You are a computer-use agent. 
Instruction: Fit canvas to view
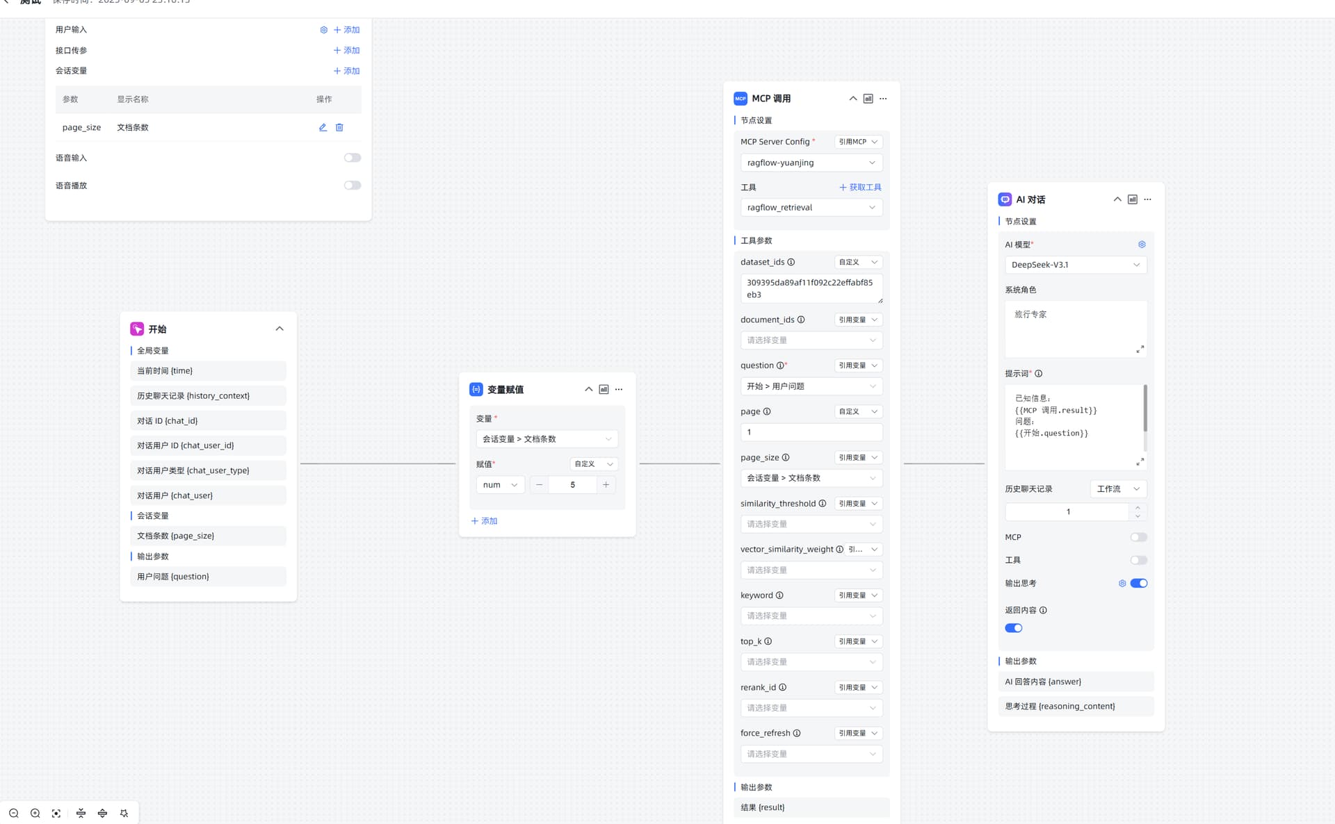click(56, 813)
